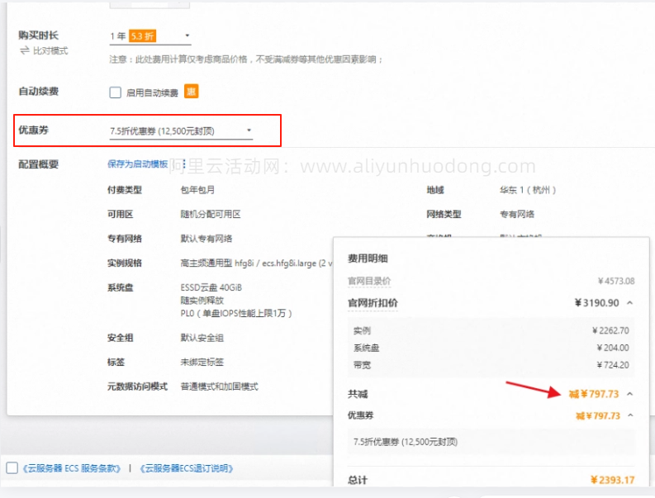The image size is (655, 498).
Task: Click the original price ¥4573.08
Action: pos(616,281)
